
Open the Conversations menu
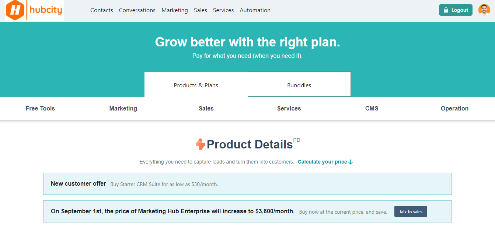(x=137, y=10)
